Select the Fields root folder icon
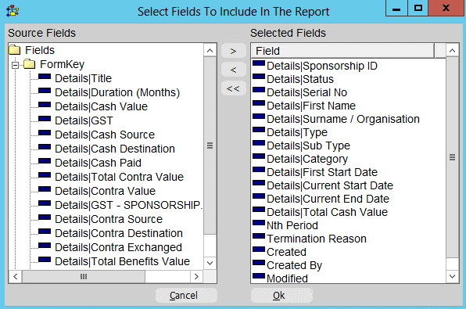The width and height of the screenshot is (466, 309). click(x=15, y=49)
